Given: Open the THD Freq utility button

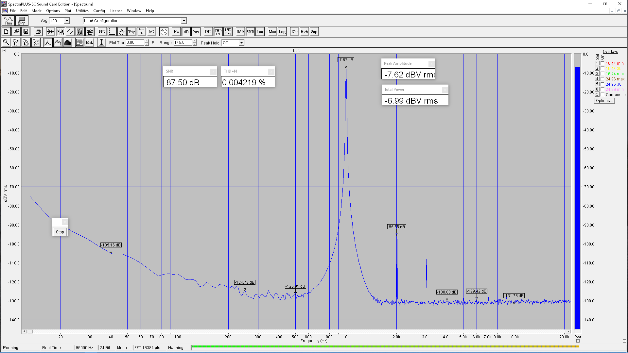Looking at the screenshot, I should click(x=228, y=32).
